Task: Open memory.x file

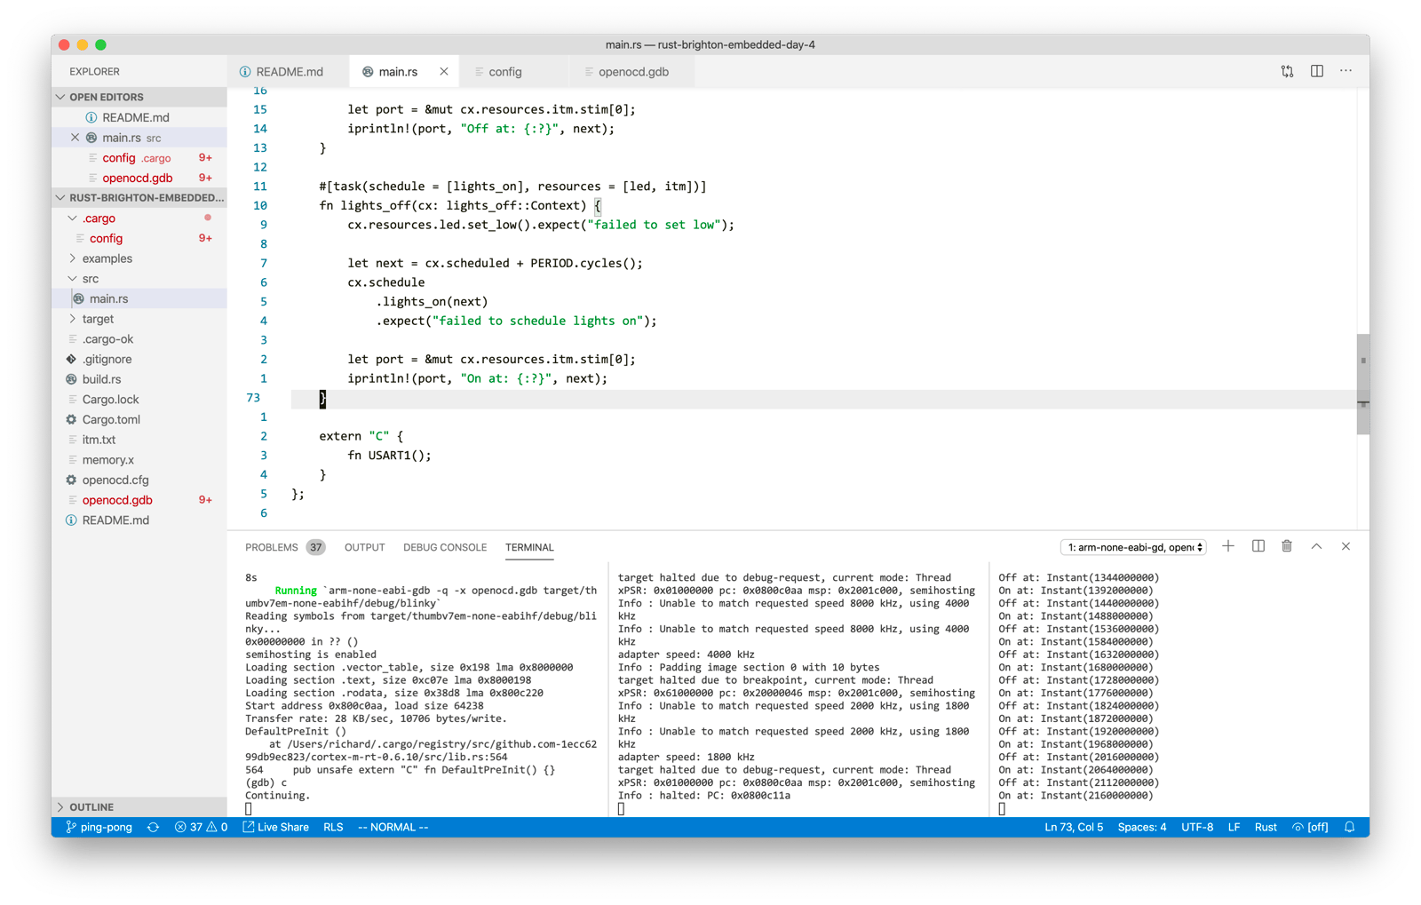Action: pos(139,460)
